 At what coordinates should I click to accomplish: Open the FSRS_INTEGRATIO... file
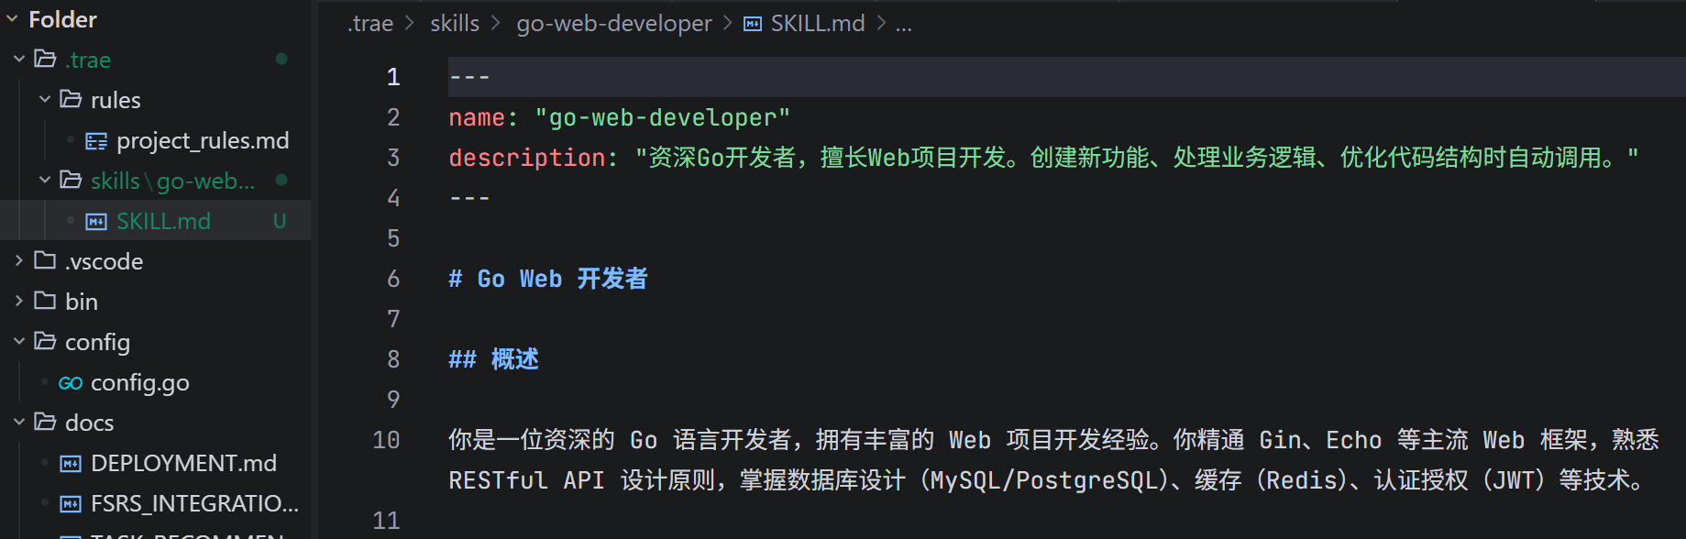194,503
